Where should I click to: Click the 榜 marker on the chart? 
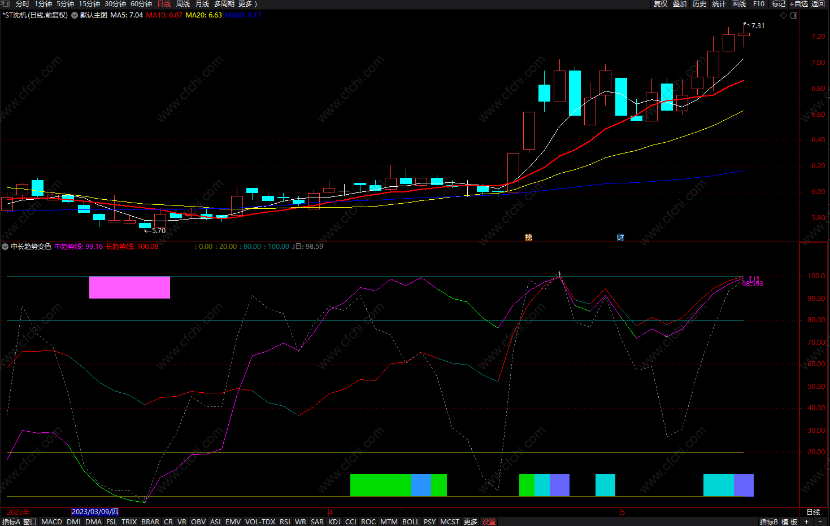(x=528, y=238)
